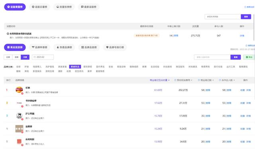The height and width of the screenshot is (149, 255).
Task: Open the 东阿阿胶 topic title in topic table
Action: click(20, 34)
